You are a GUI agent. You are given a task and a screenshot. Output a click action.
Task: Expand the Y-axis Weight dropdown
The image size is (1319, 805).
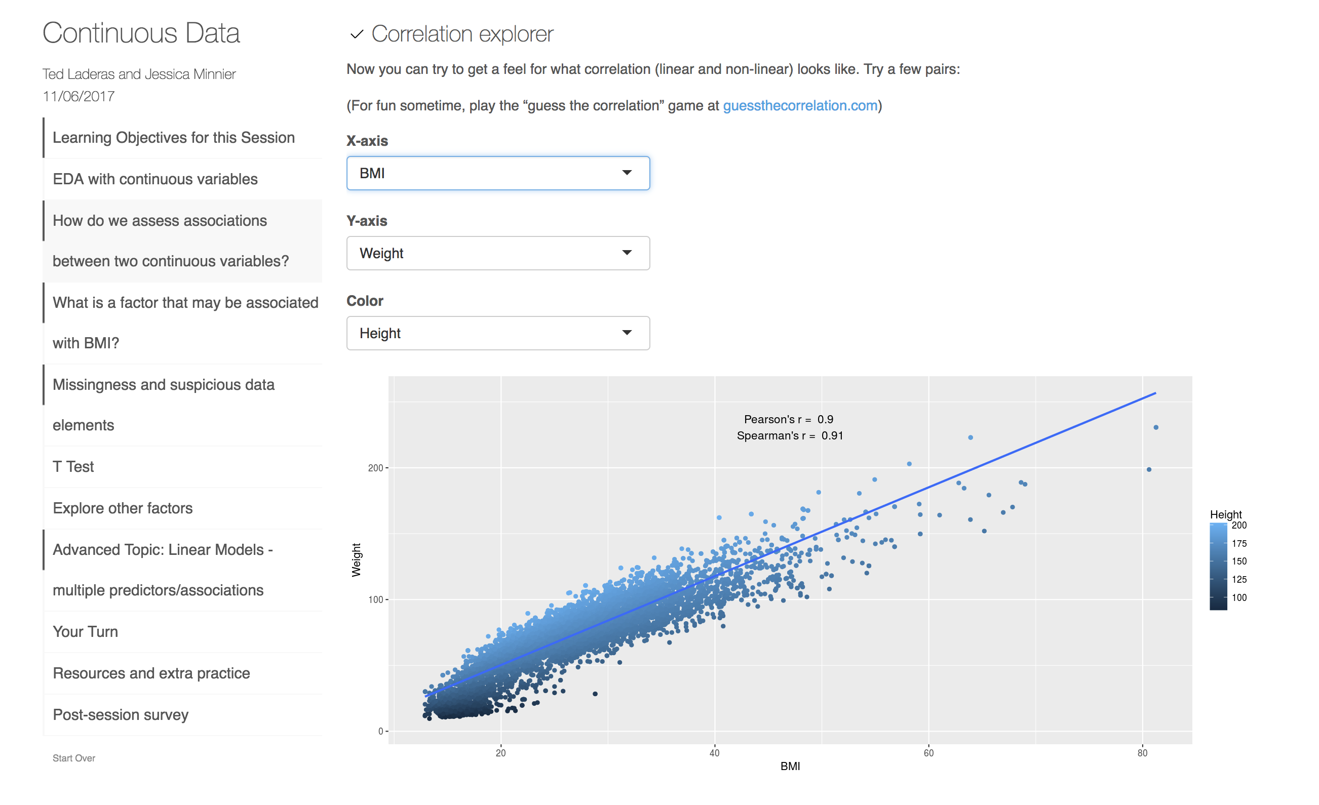(498, 253)
